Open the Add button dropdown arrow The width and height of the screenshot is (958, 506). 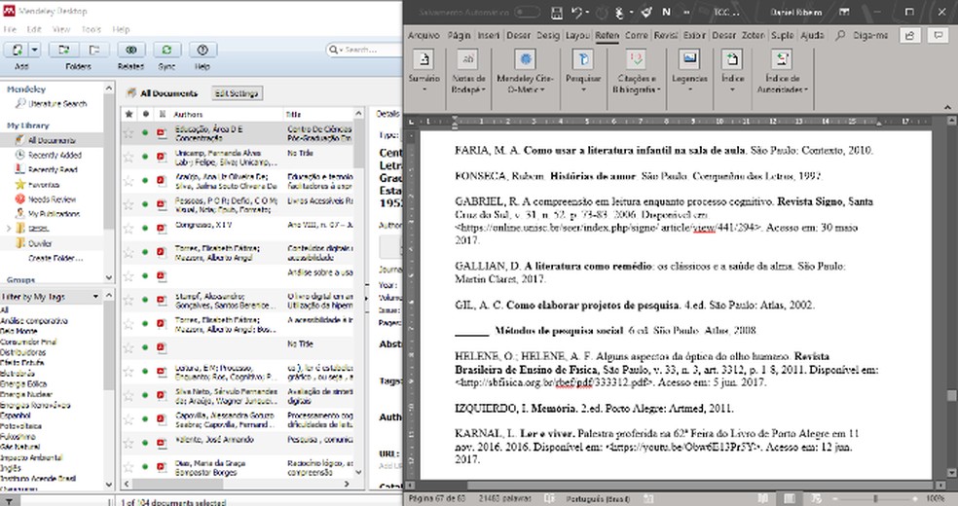(x=35, y=50)
